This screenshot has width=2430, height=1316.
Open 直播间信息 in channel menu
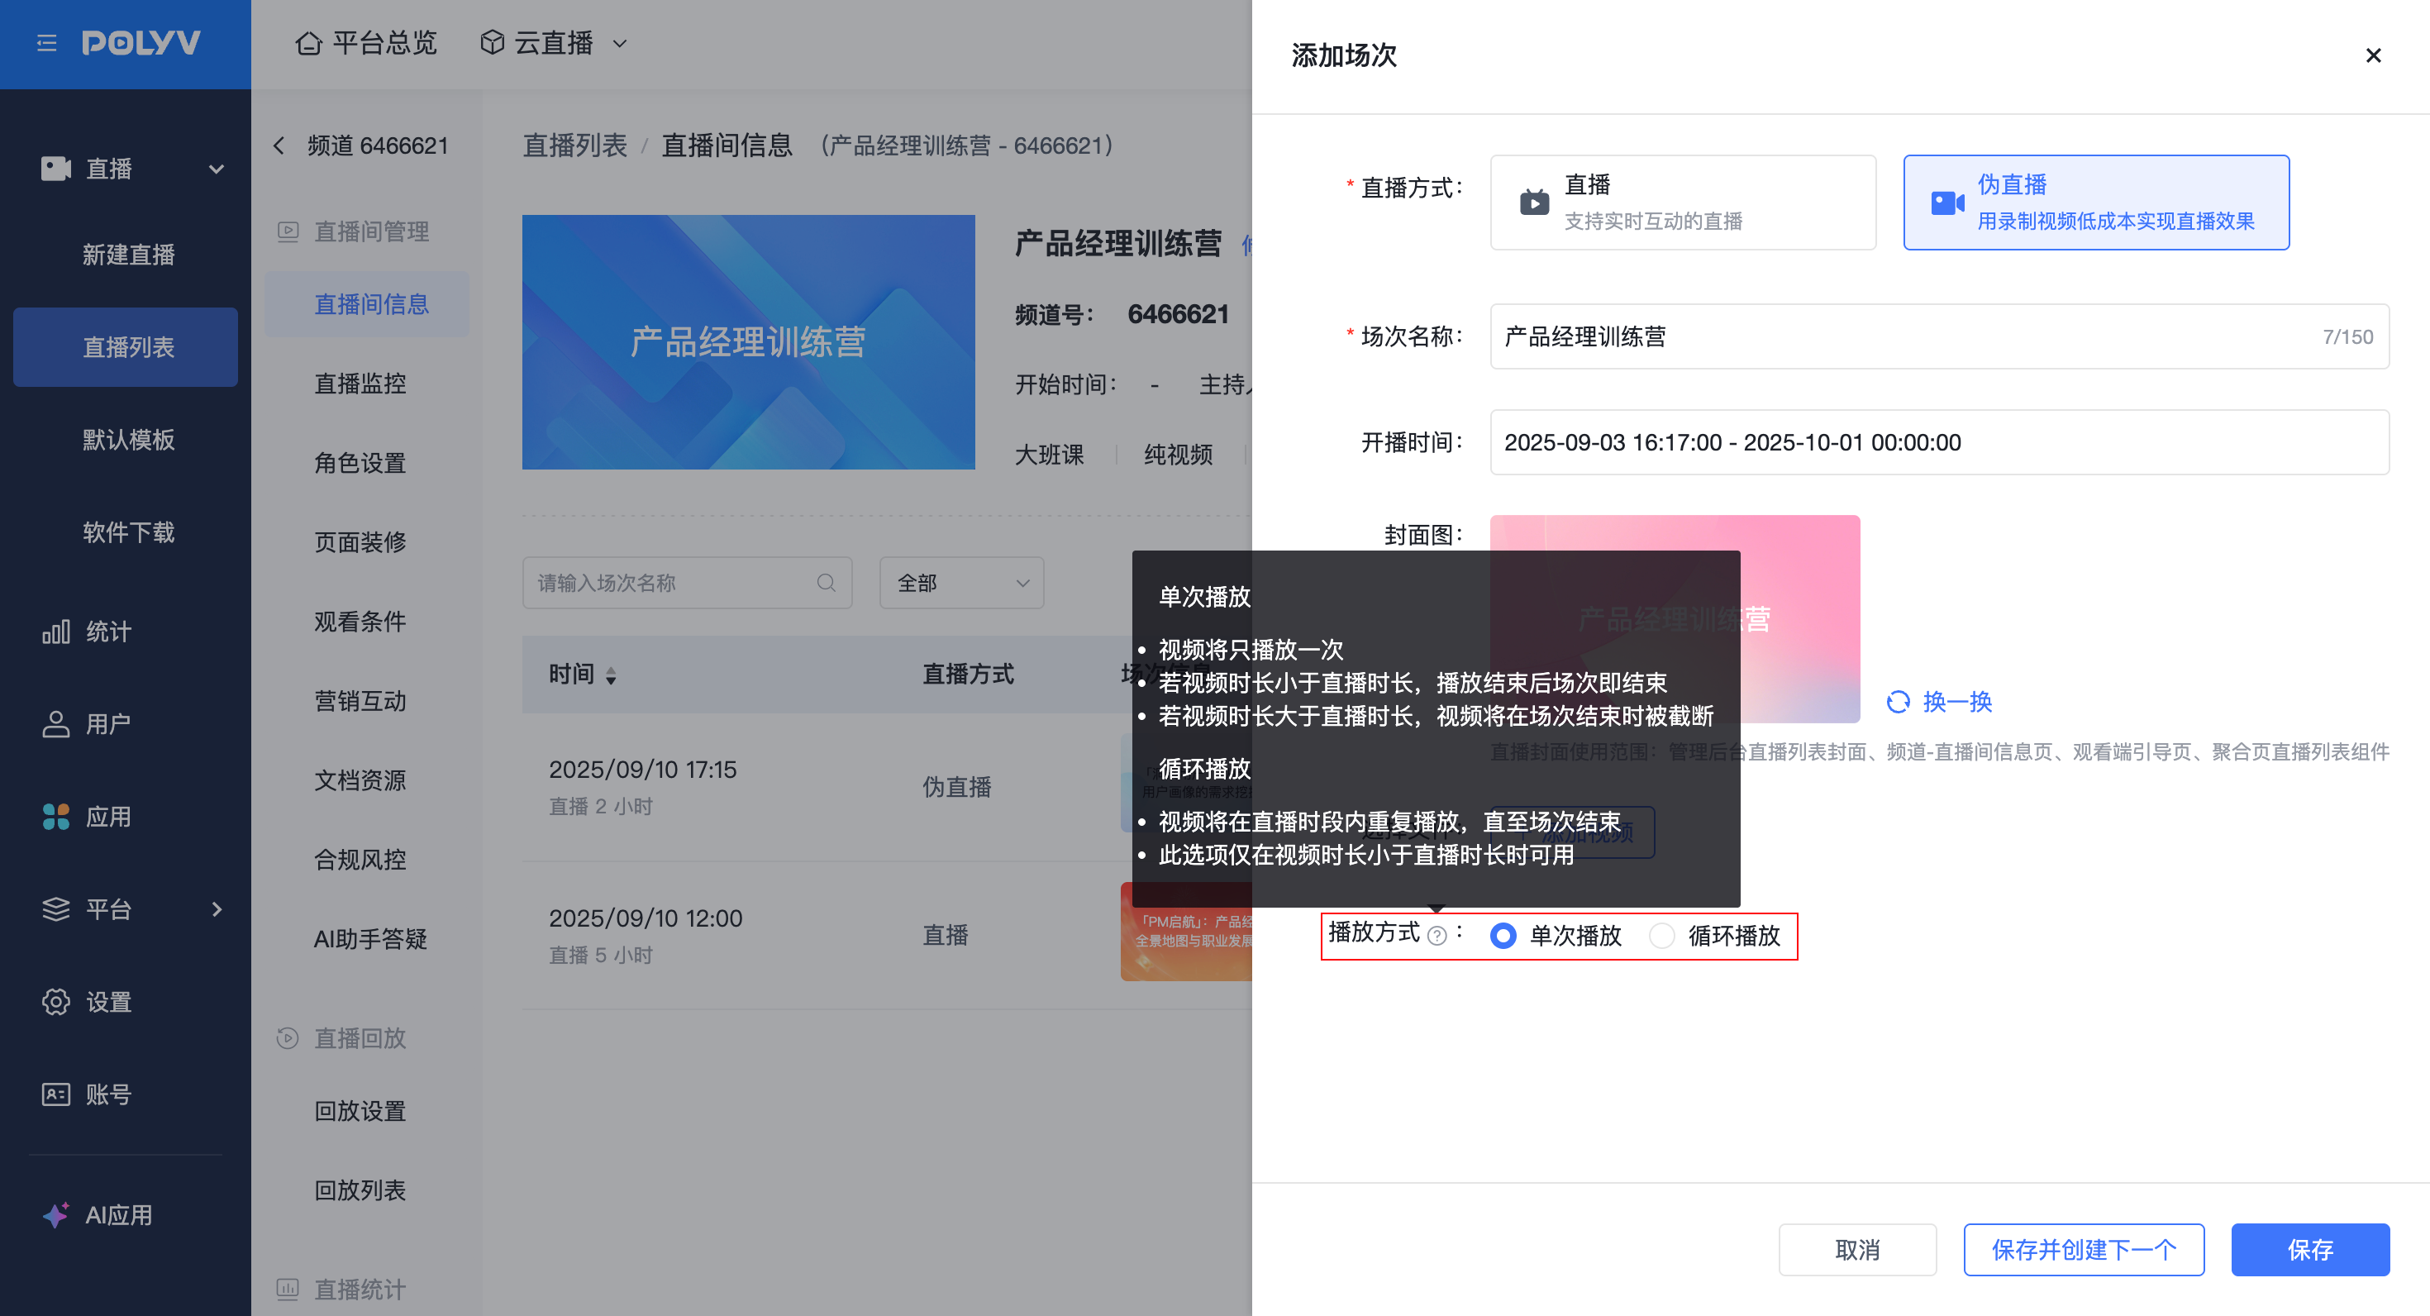(x=367, y=305)
